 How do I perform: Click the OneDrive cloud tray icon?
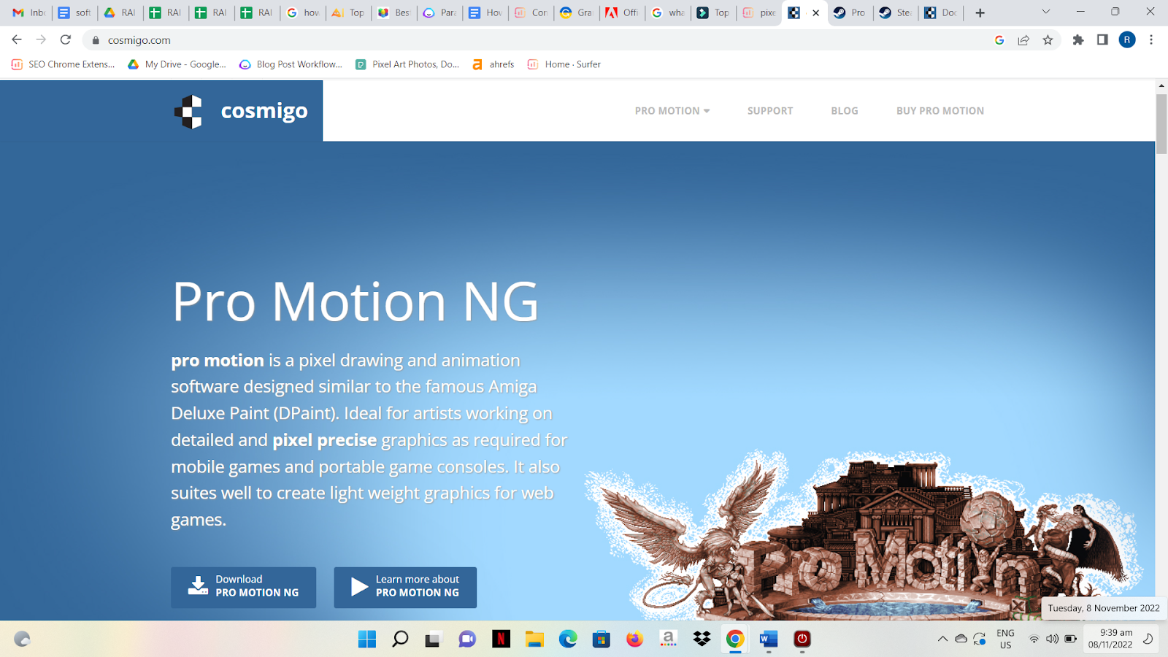(961, 639)
